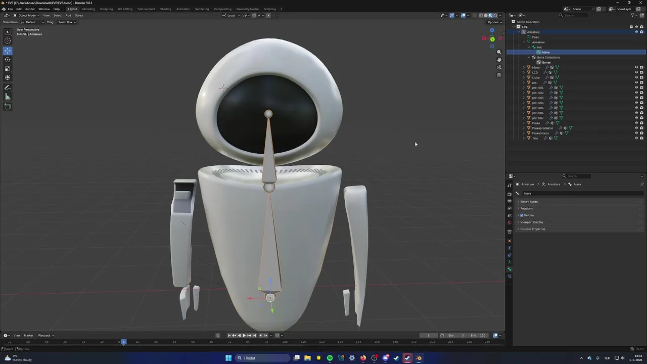Disable render for prst.004 camera icon

(641, 103)
